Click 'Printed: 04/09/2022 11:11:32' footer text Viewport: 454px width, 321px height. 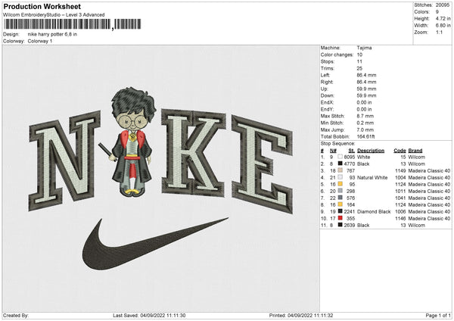pos(301,316)
